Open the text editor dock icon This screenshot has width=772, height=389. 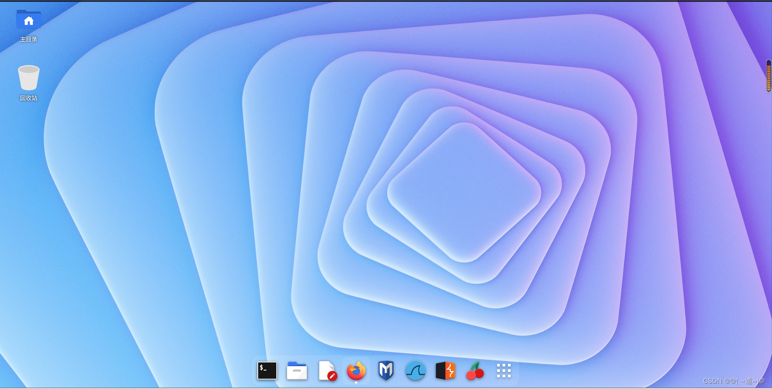click(327, 371)
